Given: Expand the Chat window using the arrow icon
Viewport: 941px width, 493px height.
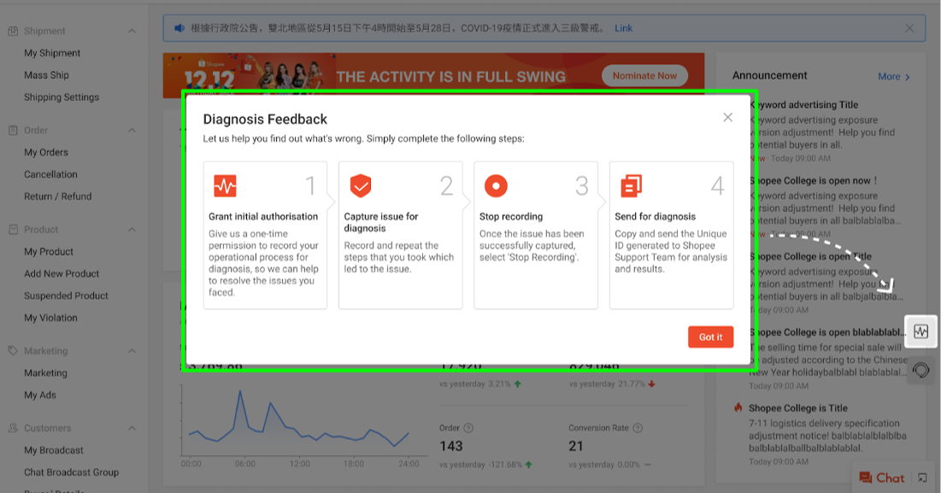Looking at the screenshot, I should (x=921, y=478).
